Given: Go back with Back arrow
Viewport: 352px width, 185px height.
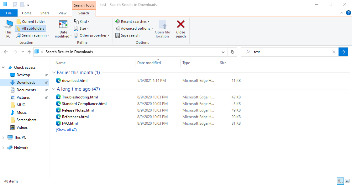Looking at the screenshot, I should (x=6, y=52).
